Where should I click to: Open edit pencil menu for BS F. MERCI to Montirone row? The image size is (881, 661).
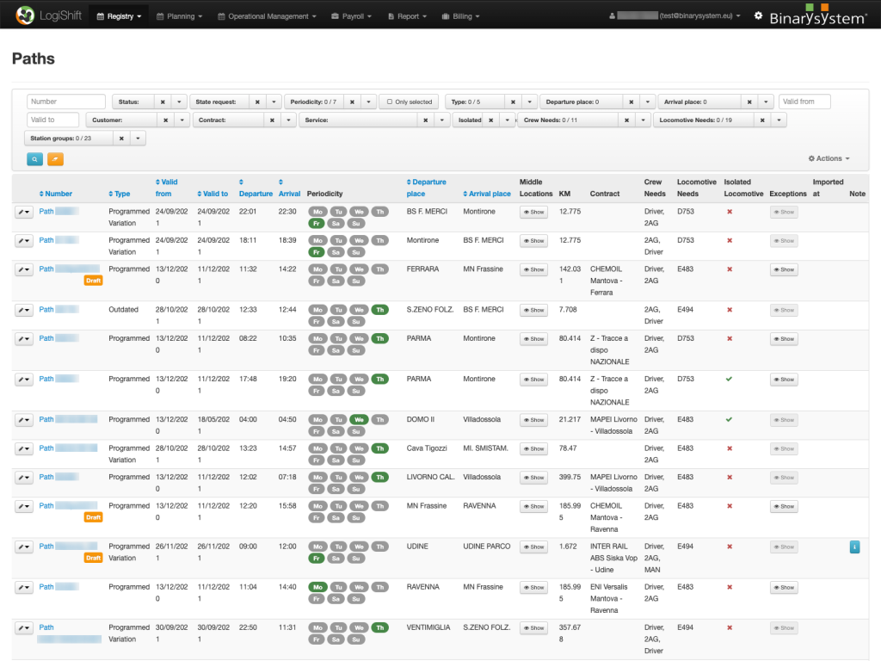tap(23, 212)
